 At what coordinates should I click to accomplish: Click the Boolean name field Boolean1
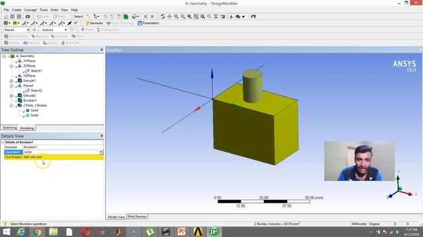pos(63,147)
